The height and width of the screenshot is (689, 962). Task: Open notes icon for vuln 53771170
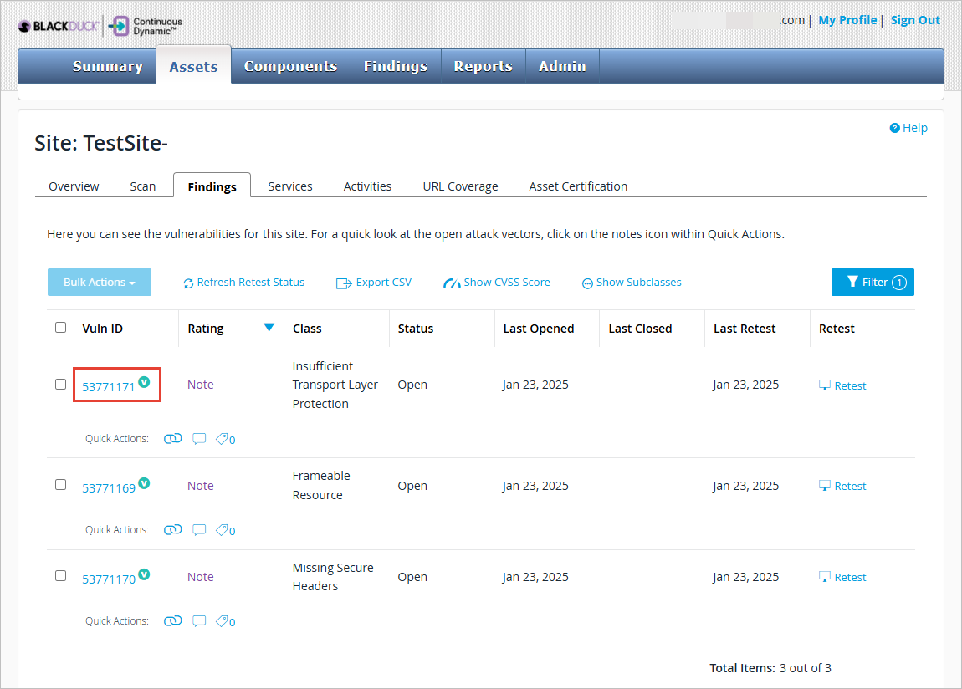click(x=199, y=621)
